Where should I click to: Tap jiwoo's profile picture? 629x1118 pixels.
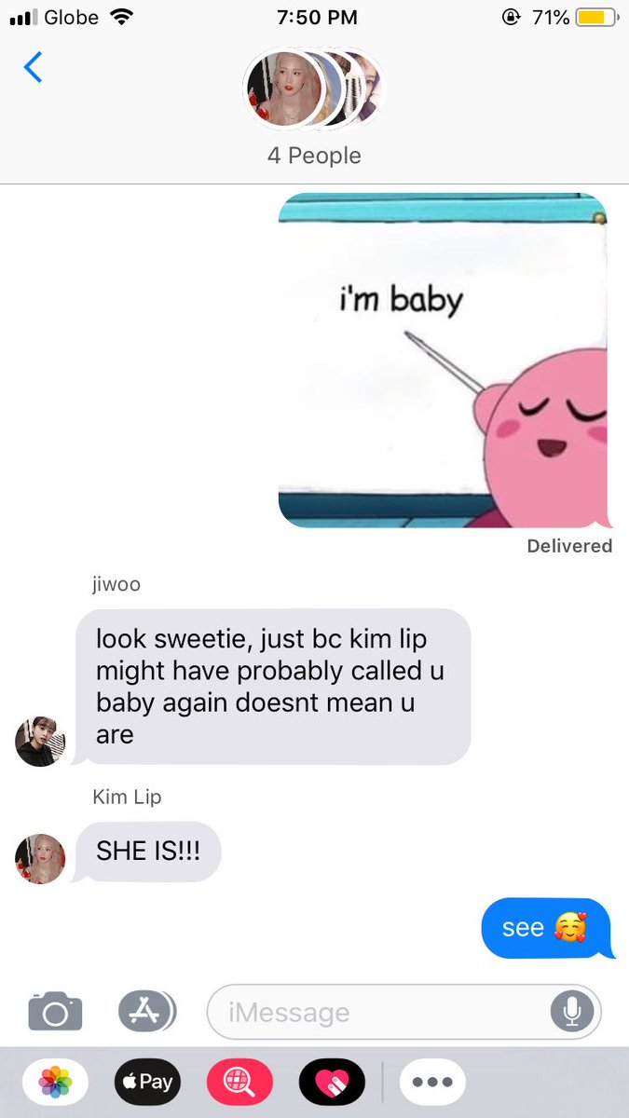(x=41, y=742)
